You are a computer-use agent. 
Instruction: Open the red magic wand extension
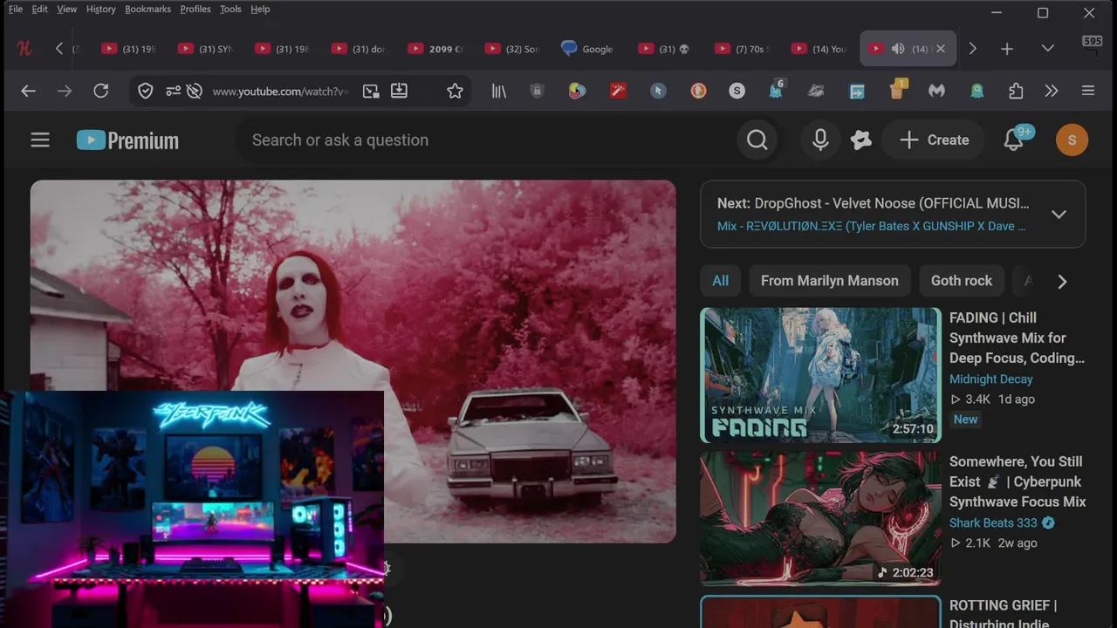pyautogui.click(x=618, y=91)
